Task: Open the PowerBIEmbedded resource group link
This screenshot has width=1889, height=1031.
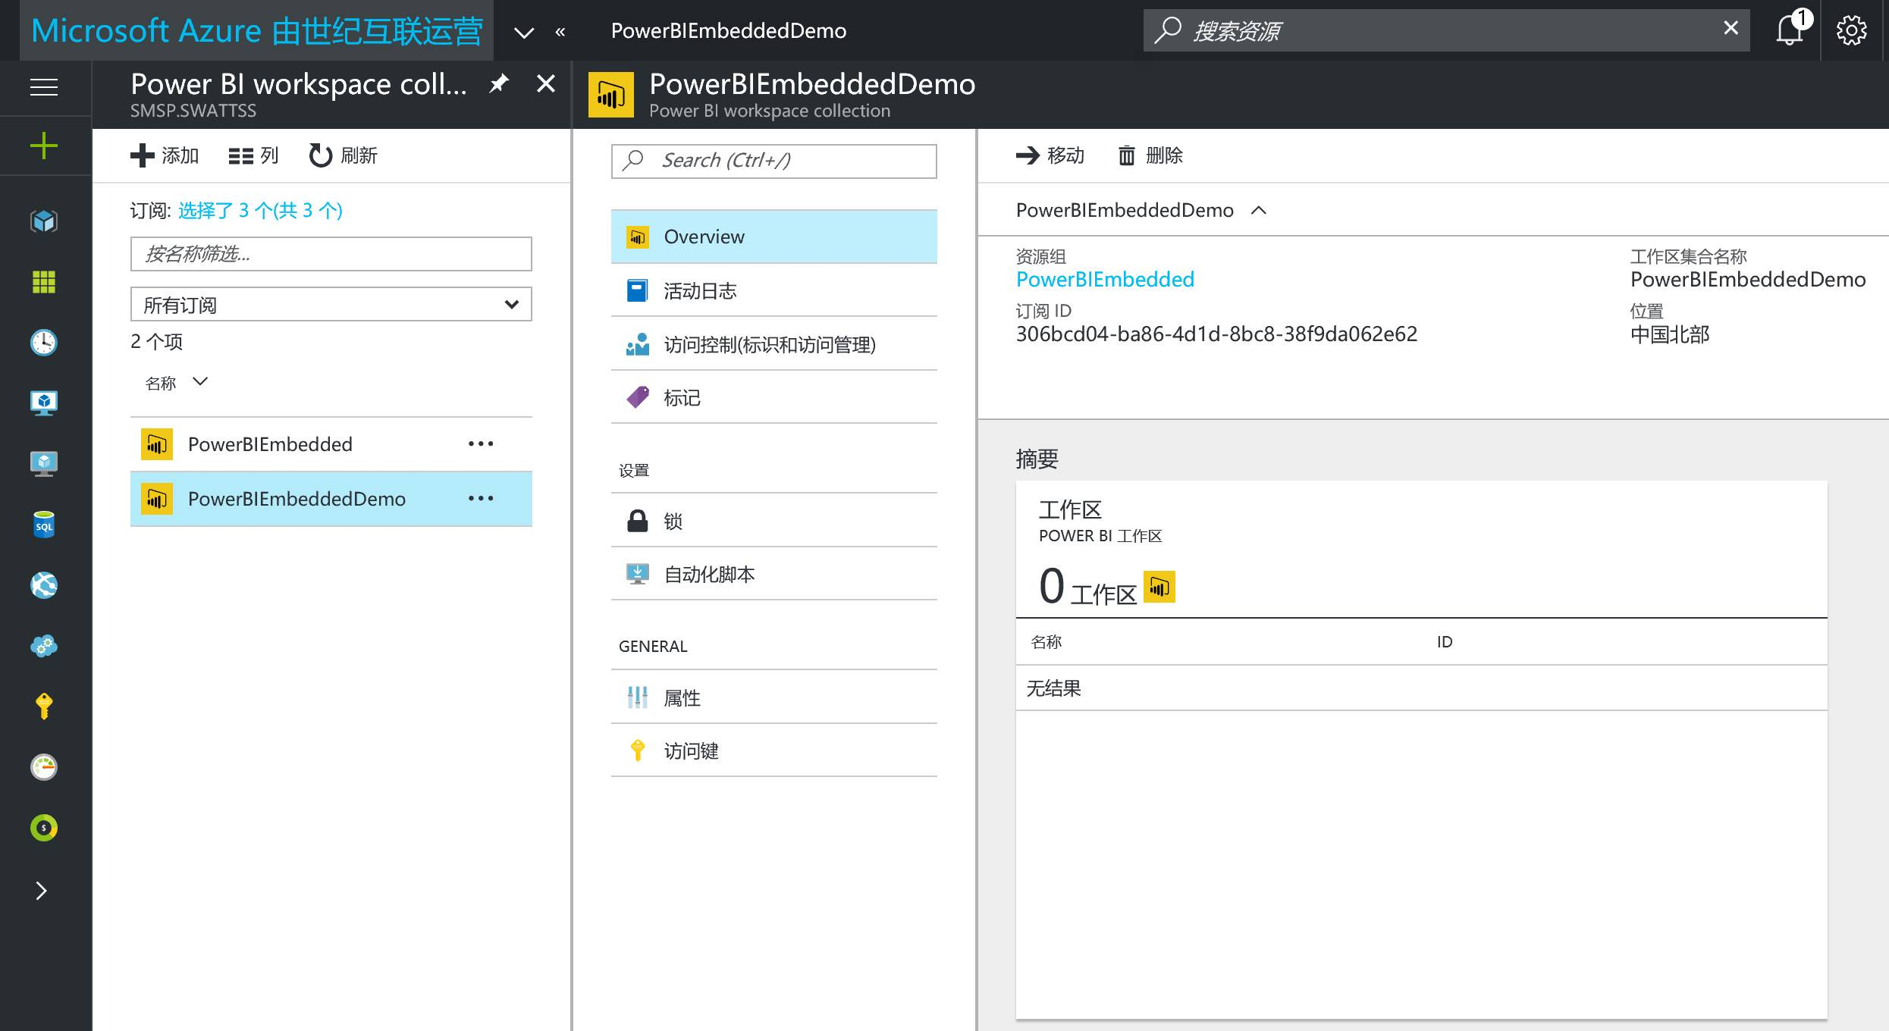Action: [x=1105, y=279]
